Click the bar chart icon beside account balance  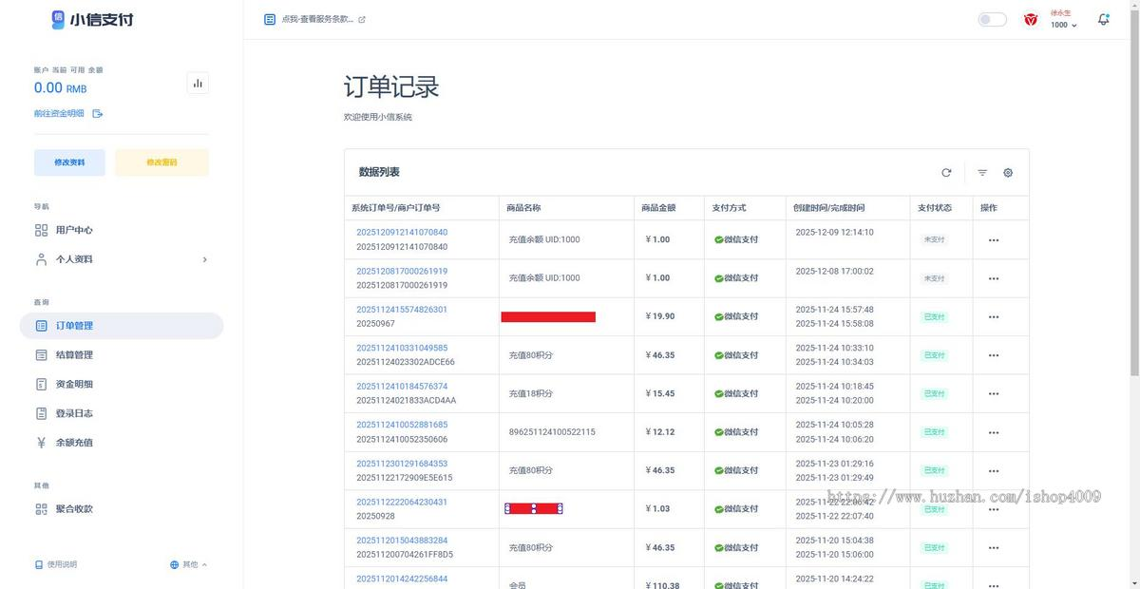[198, 83]
